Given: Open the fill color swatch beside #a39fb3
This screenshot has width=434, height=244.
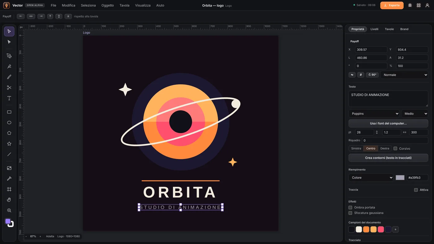Looking at the screenshot, I should (400, 178).
